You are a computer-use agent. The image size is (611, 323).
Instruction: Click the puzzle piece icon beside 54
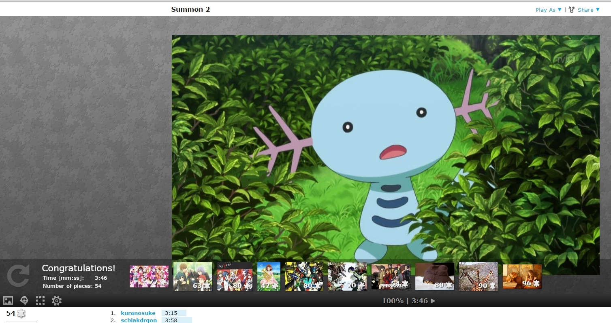click(21, 314)
